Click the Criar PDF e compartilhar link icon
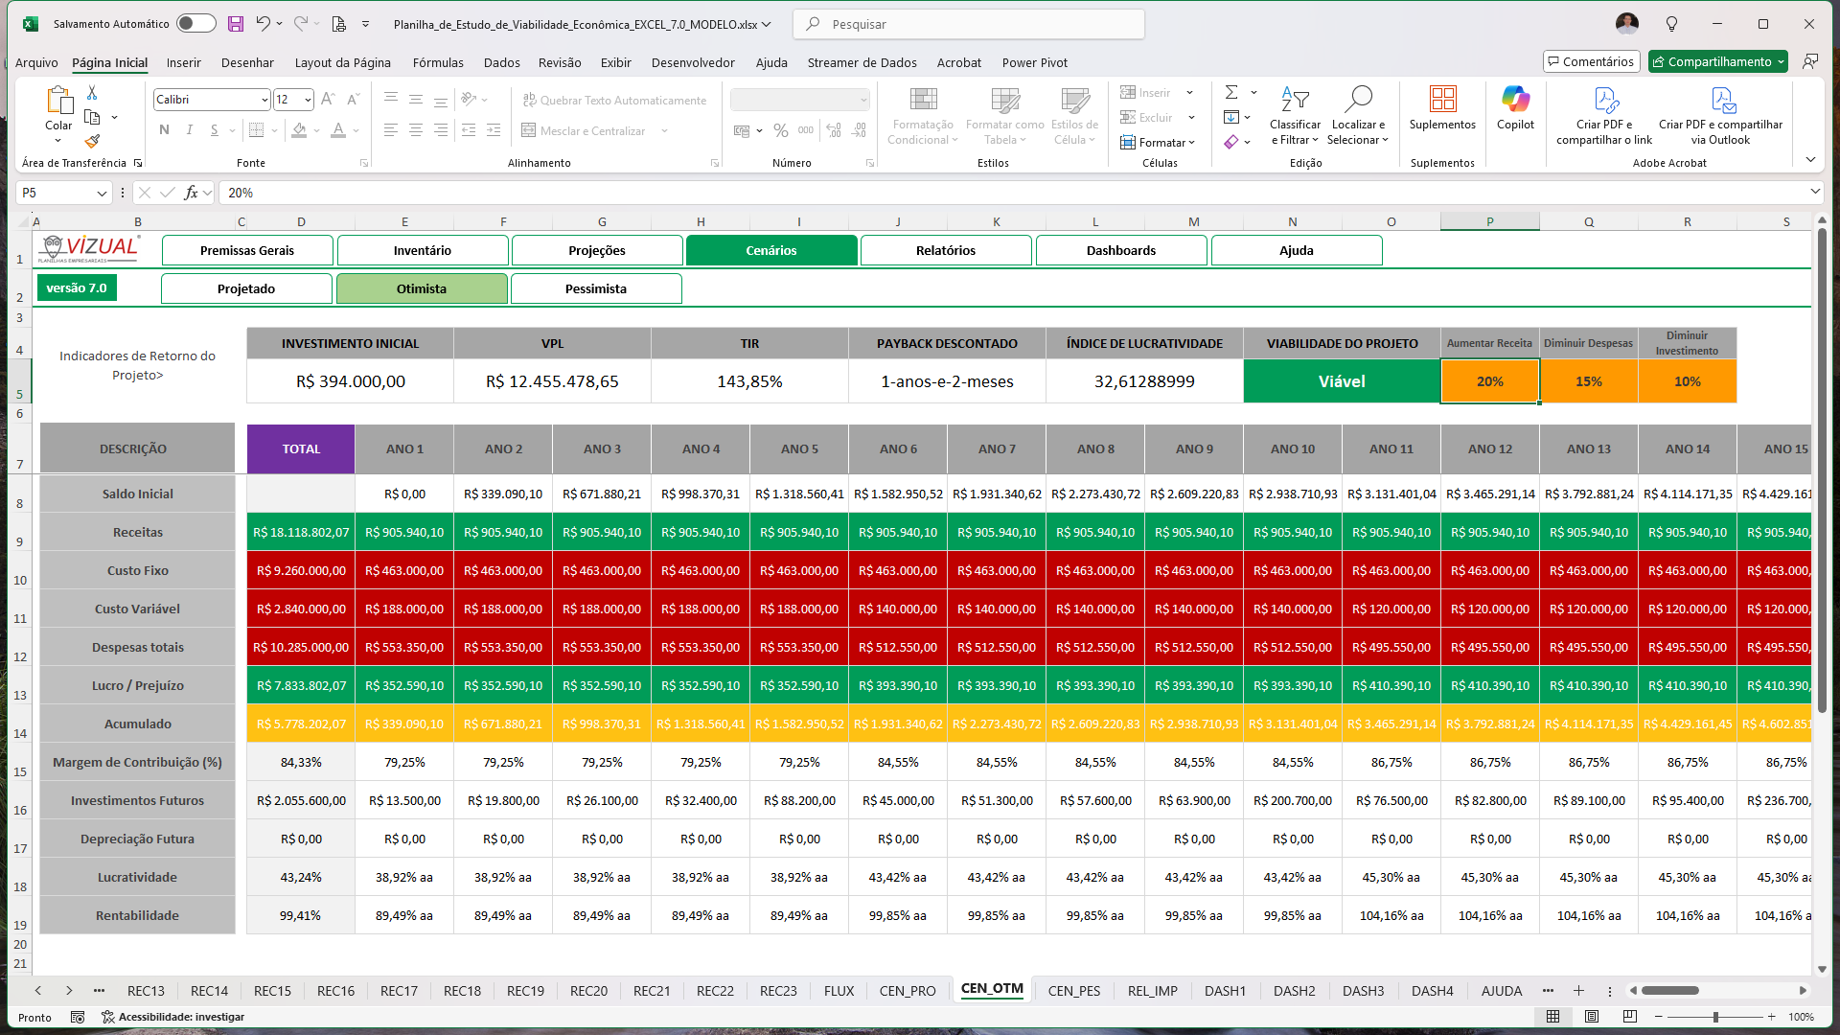This screenshot has width=1840, height=1035. tap(1605, 100)
